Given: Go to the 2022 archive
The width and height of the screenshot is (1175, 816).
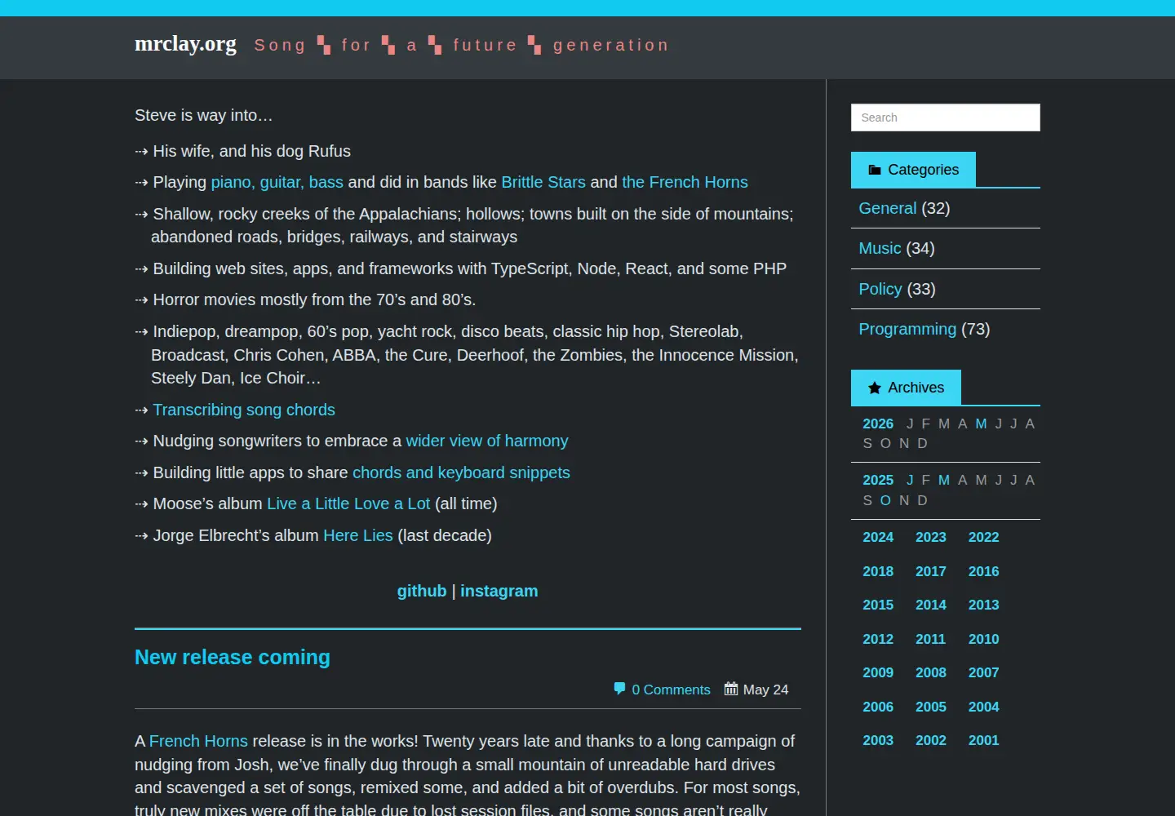Looking at the screenshot, I should point(983,537).
